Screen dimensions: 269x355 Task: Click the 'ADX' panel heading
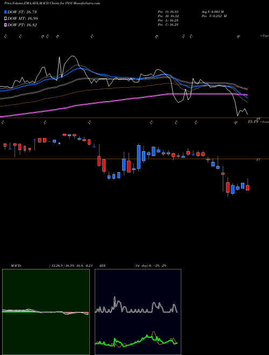point(102,266)
